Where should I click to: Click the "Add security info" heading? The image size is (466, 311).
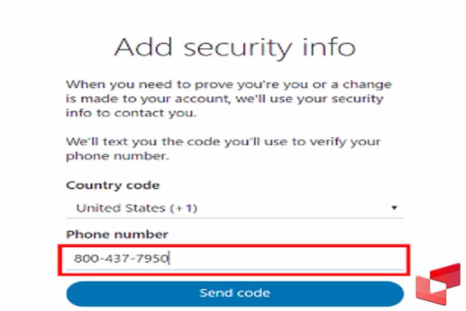(235, 48)
